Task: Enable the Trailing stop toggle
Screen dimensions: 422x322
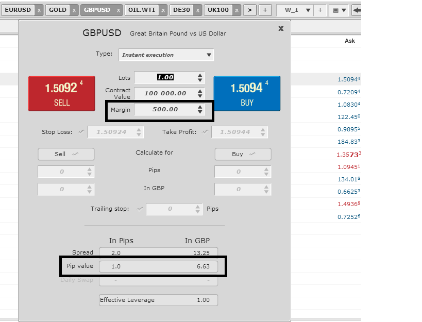Action: pyautogui.click(x=140, y=209)
